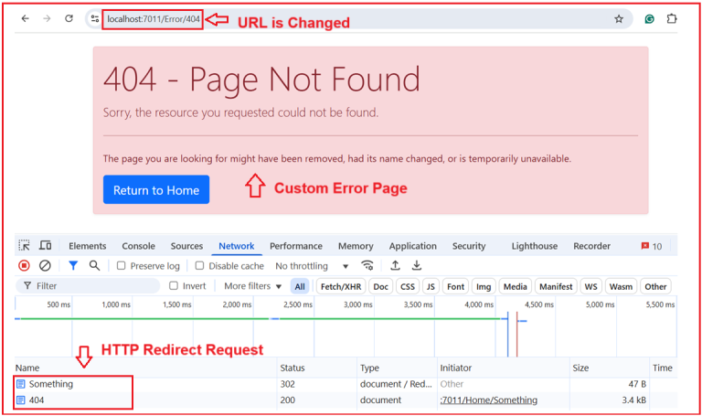Viewport: 702px width, 416px height.
Task: Click the Return to Home button
Action: point(156,190)
